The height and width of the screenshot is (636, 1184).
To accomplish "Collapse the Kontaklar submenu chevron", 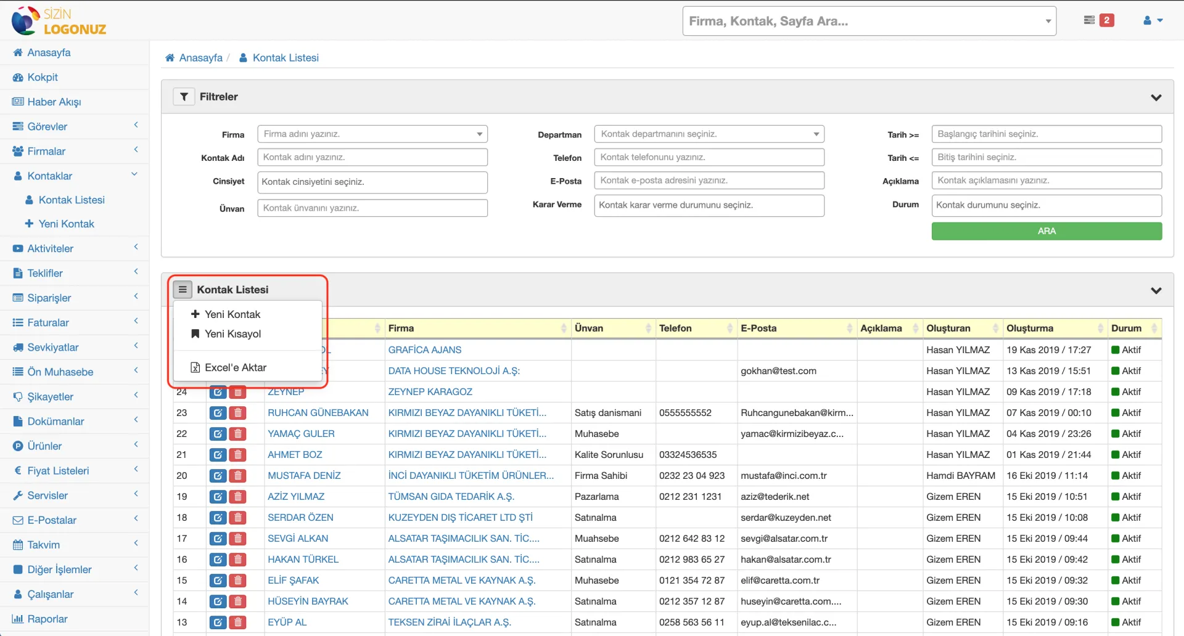I will click(134, 174).
